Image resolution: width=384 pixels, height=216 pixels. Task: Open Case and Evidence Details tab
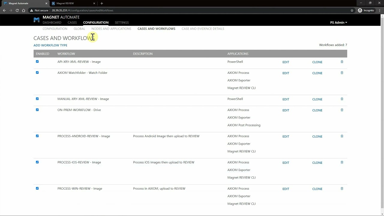tap(203, 29)
